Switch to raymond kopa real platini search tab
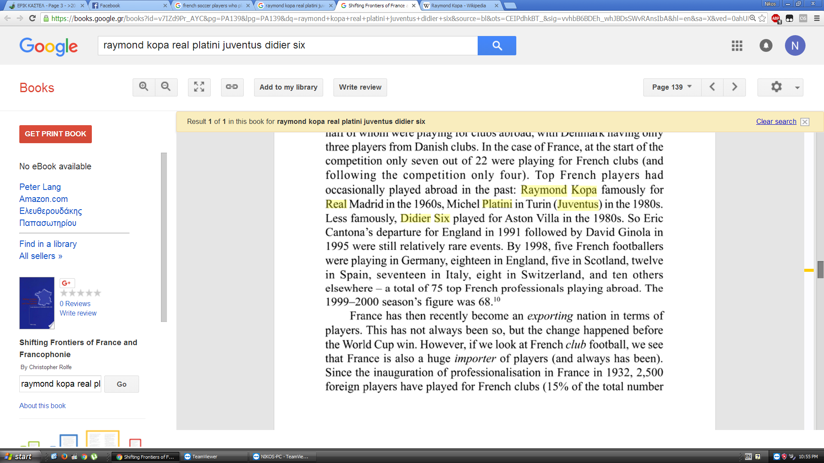This screenshot has width=824, height=463. [x=295, y=6]
